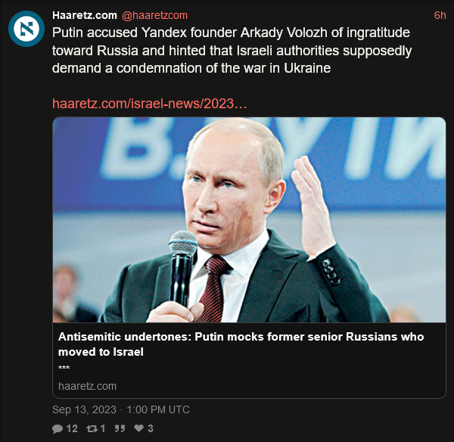The image size is (454, 442).
Task: Open the Haaretz.com display name
Action: (85, 15)
